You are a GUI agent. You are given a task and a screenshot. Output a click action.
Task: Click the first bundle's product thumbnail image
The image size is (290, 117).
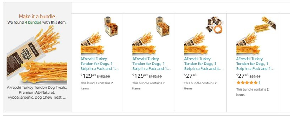(x=100, y=36)
